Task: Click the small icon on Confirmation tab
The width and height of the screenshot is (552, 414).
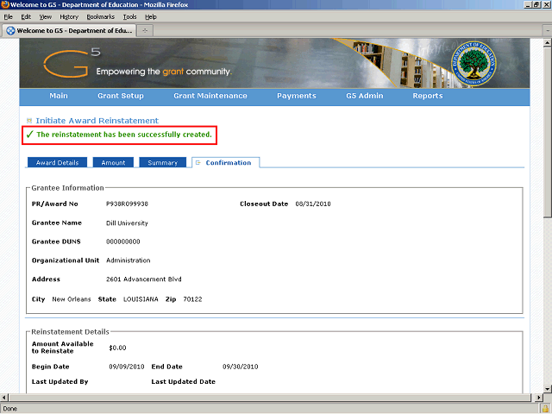Action: click(198, 163)
